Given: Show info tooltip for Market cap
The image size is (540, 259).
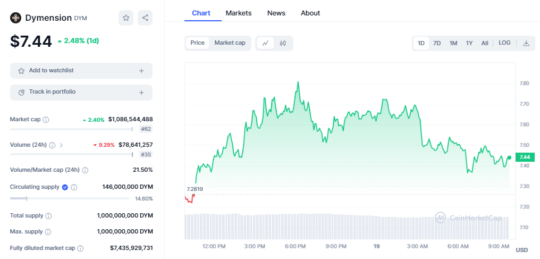Looking at the screenshot, I should 46,120.
